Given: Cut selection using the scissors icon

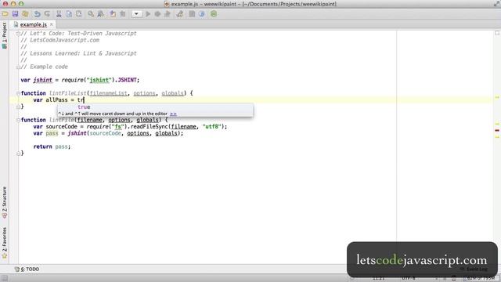Looking at the screenshot, I should (x=59, y=14).
